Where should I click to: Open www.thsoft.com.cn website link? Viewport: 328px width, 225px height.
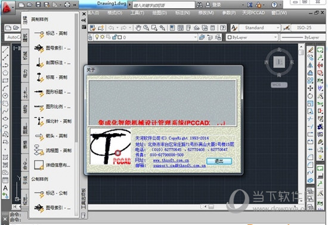point(171,161)
